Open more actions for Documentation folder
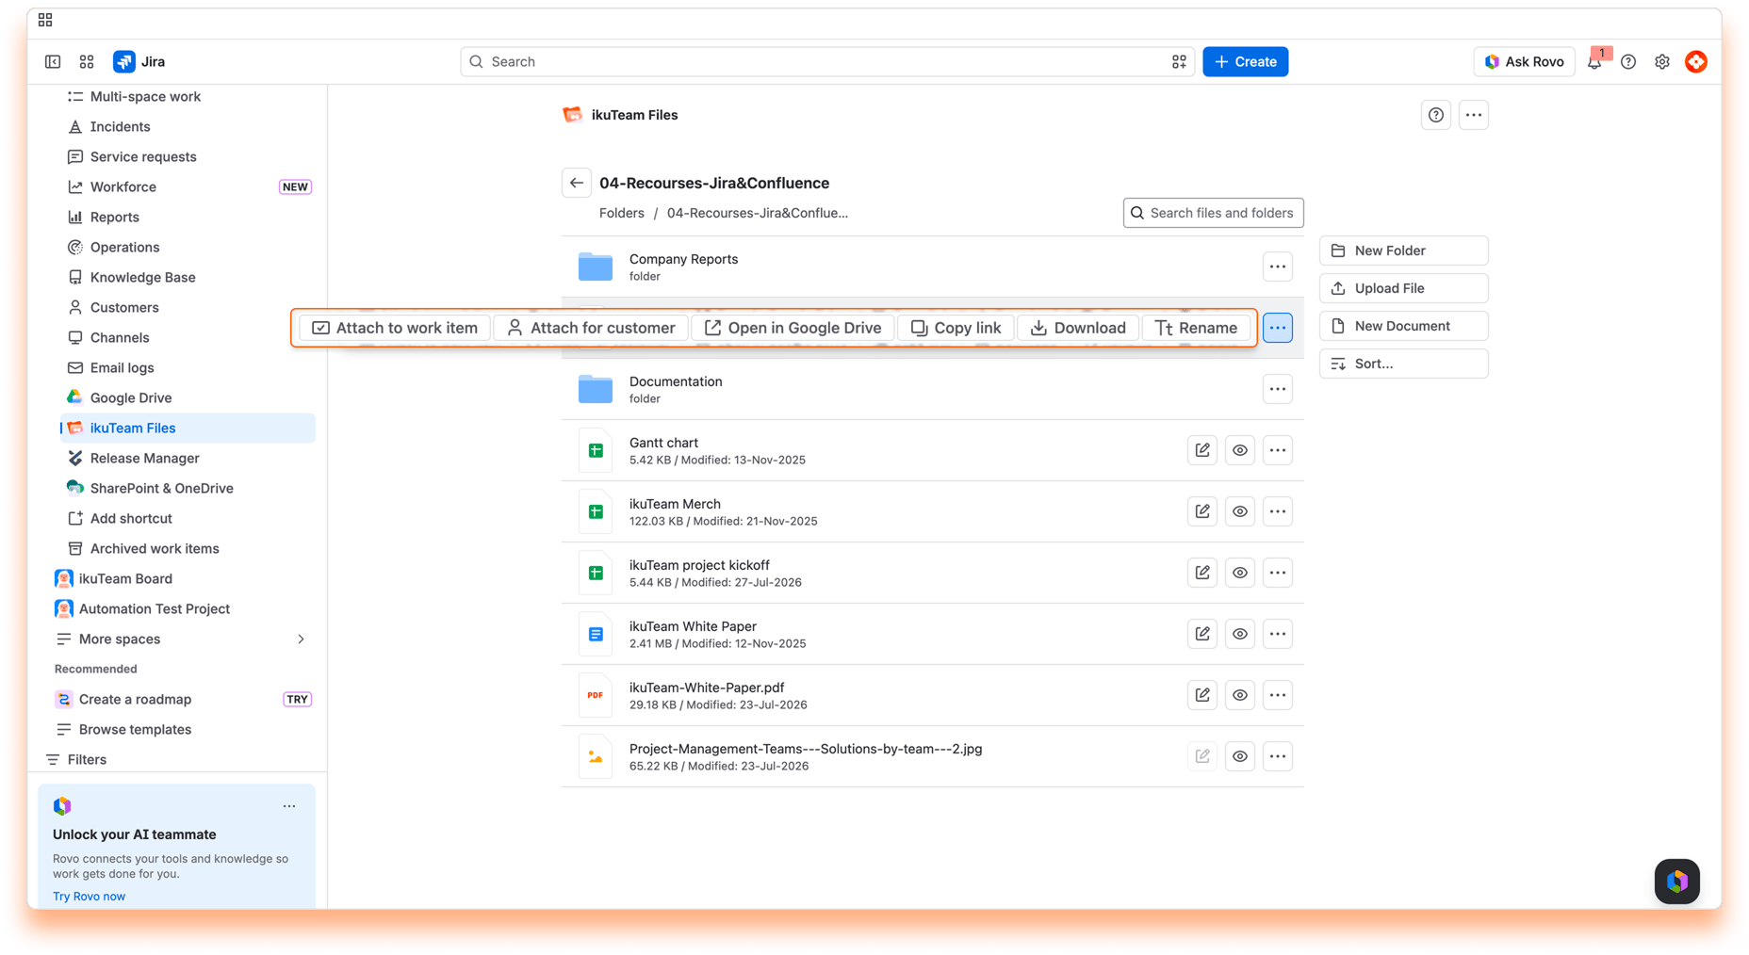The height and width of the screenshot is (955, 1749). 1278,389
